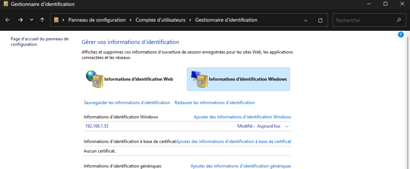The width and height of the screenshot is (410, 169).
Task: Click the forward navigation arrow
Action: coord(20,20)
